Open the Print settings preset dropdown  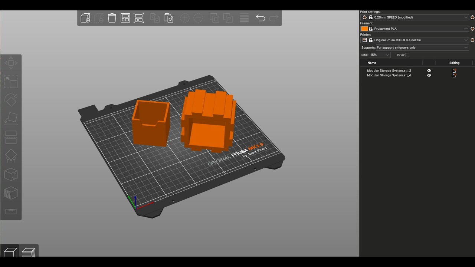(x=415, y=17)
